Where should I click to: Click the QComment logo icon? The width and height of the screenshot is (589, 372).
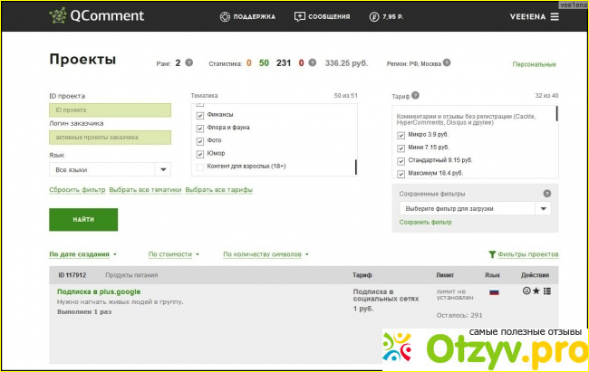[59, 16]
